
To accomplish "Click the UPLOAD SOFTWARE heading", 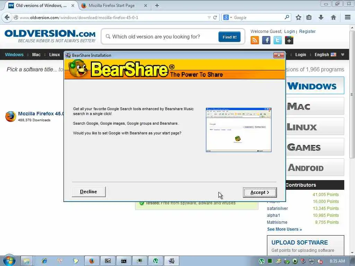I will (x=300, y=242).
